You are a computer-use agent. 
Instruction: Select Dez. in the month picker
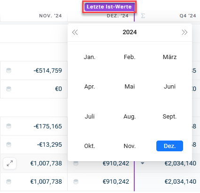(169, 146)
